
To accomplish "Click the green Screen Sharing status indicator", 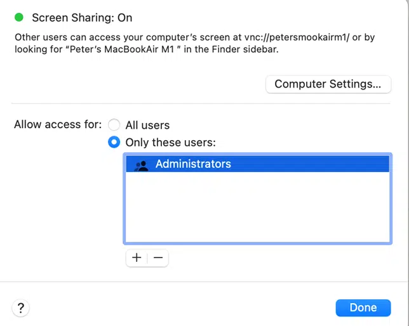I will tap(19, 18).
